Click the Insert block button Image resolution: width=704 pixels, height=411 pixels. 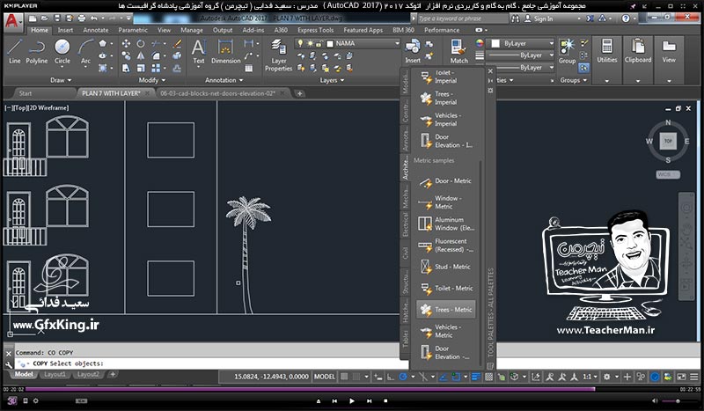413,52
